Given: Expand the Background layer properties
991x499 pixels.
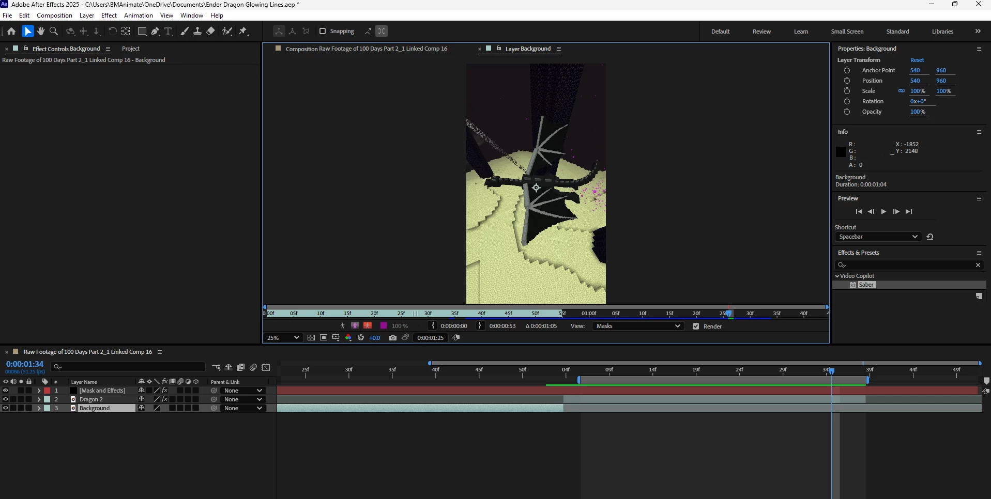Looking at the screenshot, I should tap(39, 408).
